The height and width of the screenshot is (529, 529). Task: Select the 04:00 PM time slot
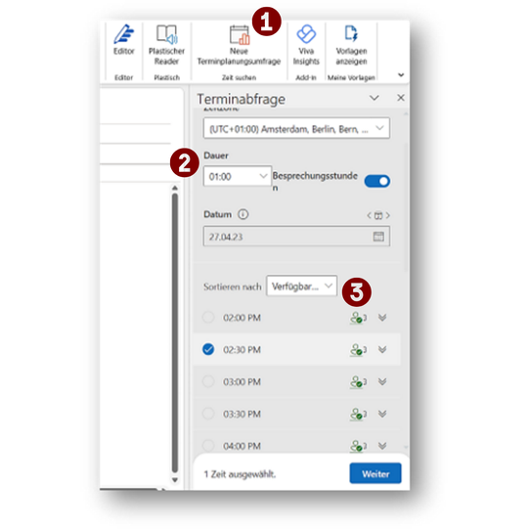[x=208, y=445]
